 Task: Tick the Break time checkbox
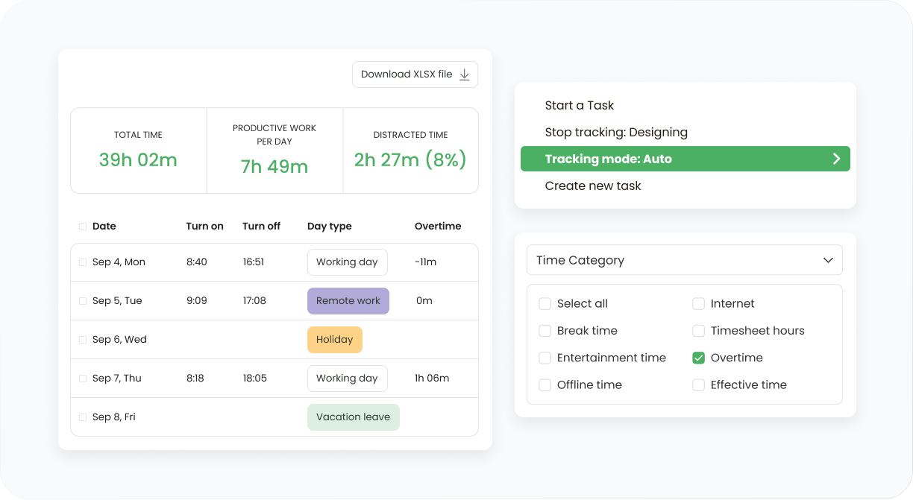coord(545,331)
